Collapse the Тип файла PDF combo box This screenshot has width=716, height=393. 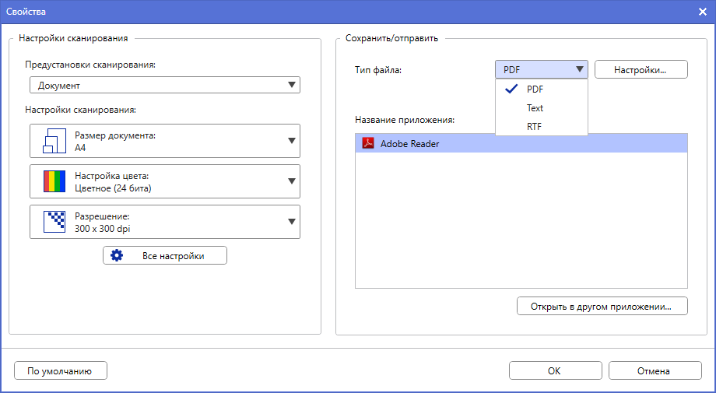542,69
